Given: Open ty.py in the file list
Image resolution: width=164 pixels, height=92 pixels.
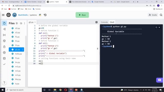Looking at the screenshot, I should [x=16, y=84].
